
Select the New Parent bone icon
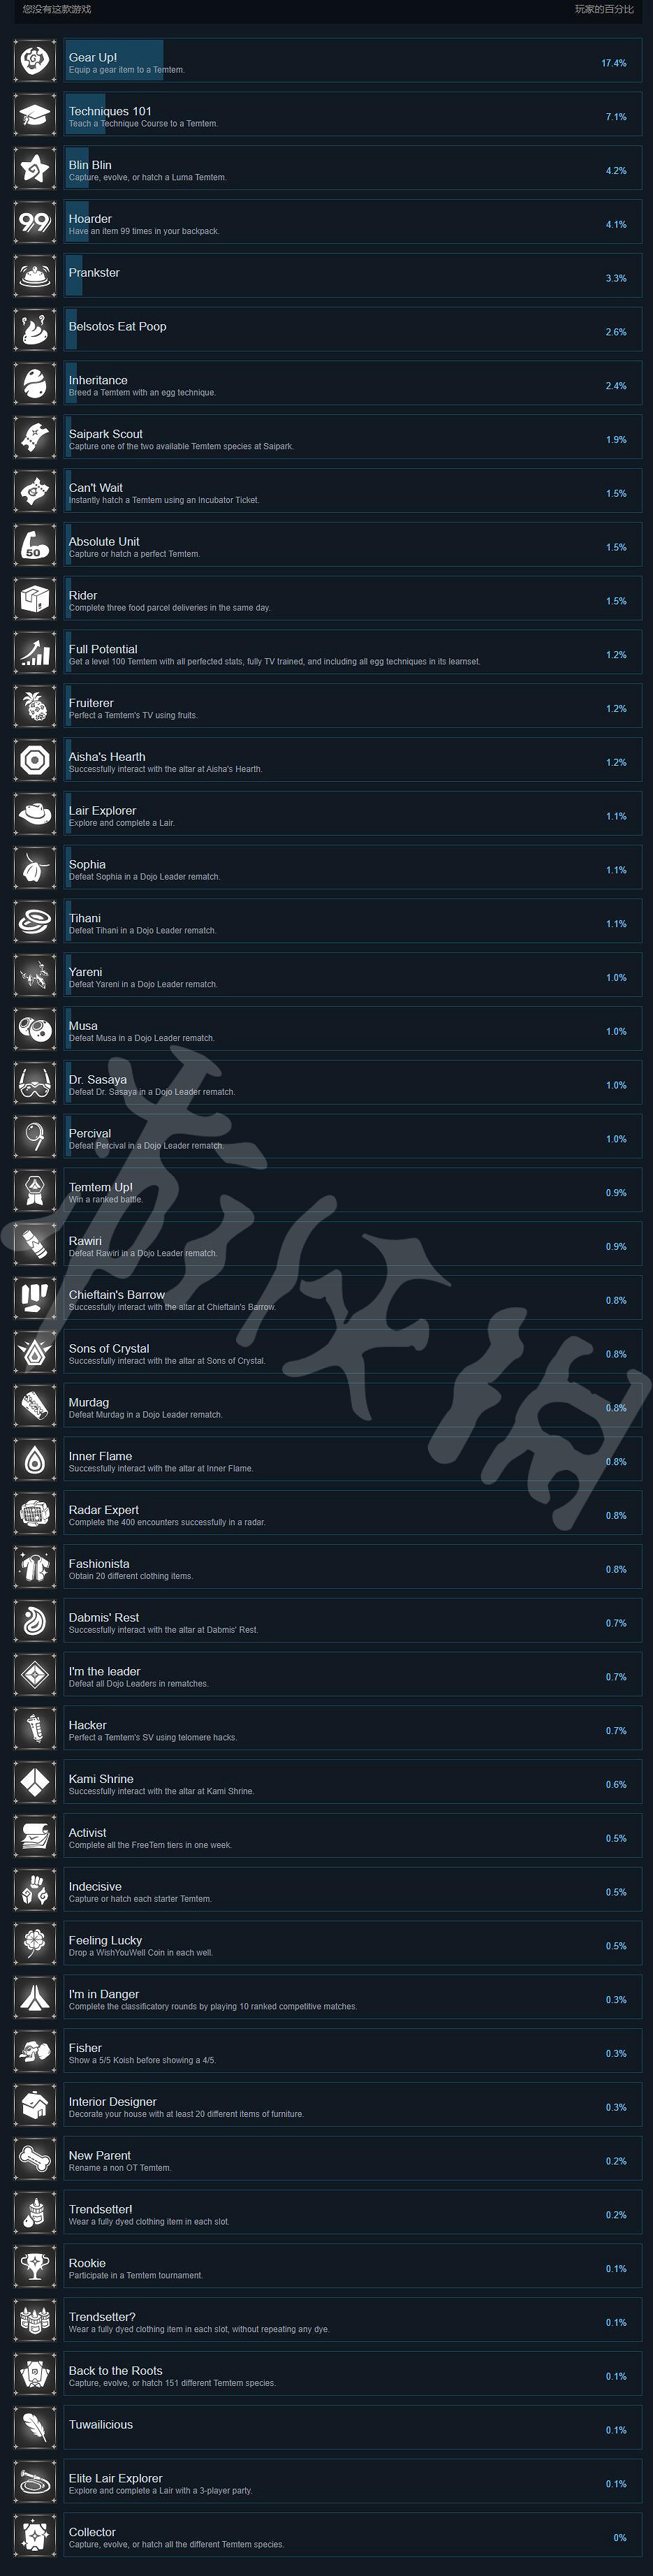pyautogui.click(x=35, y=2159)
